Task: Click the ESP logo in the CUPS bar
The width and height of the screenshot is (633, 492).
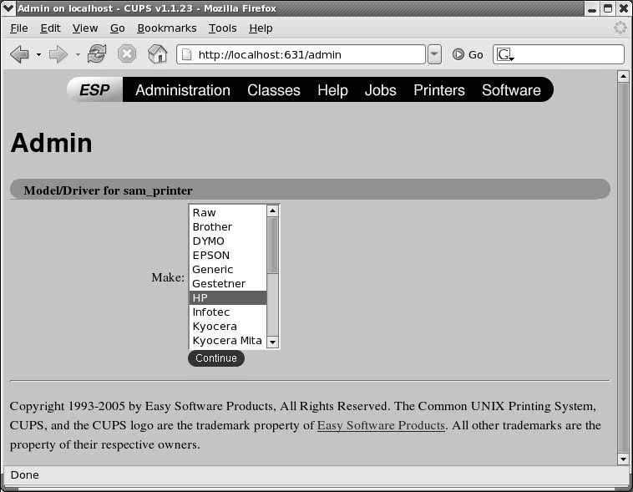Action: [x=94, y=89]
